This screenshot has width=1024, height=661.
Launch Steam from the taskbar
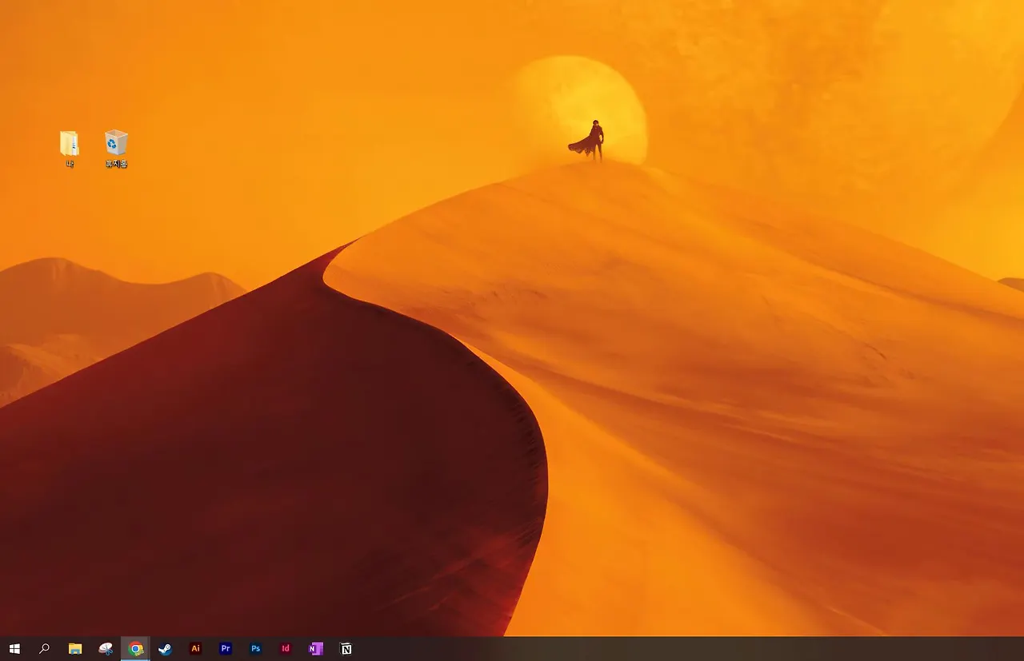pos(166,649)
